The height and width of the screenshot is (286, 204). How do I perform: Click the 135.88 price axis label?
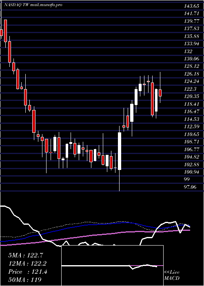[192, 36]
